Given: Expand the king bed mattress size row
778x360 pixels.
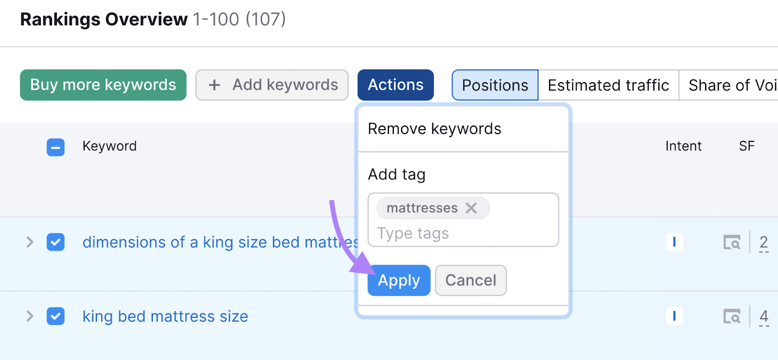Looking at the screenshot, I should pos(30,316).
